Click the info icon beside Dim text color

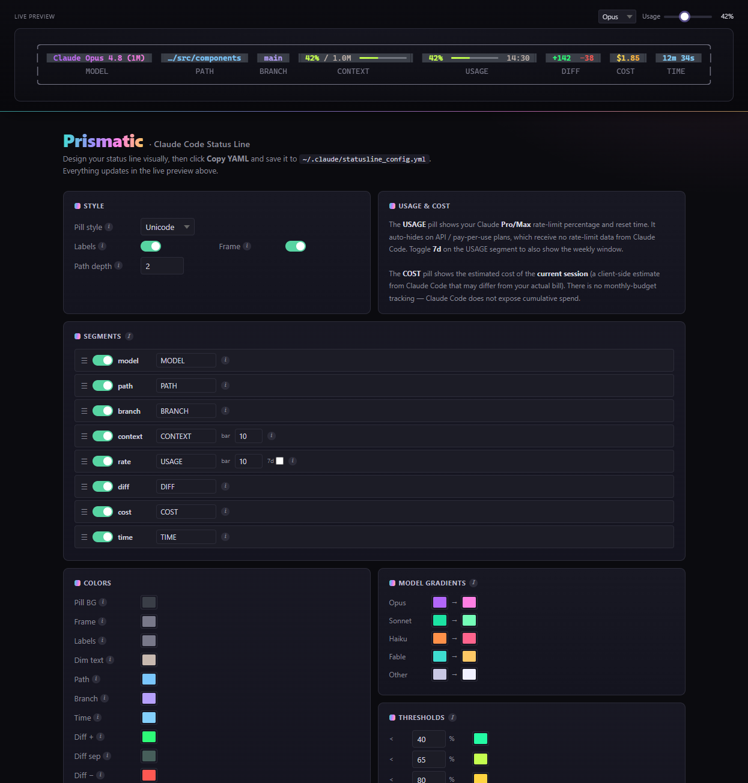point(110,660)
